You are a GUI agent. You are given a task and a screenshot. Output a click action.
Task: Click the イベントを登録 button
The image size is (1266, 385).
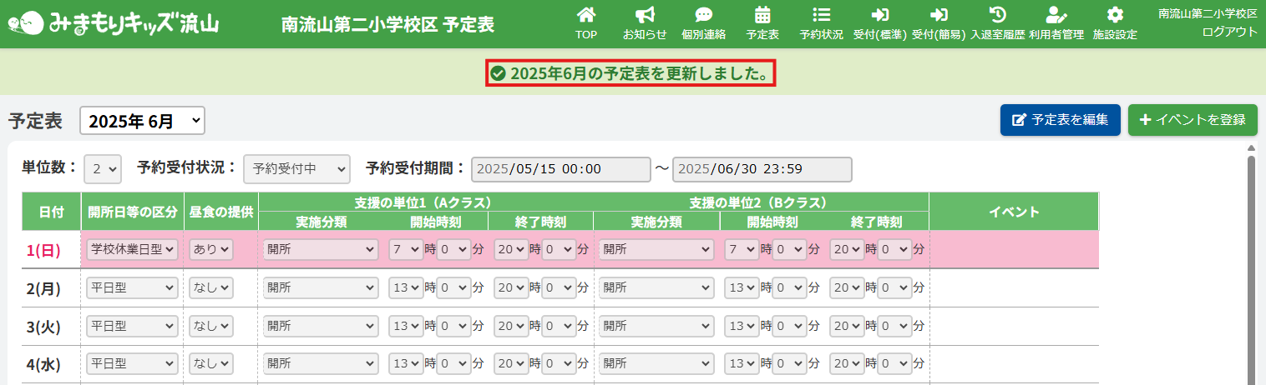point(1192,120)
